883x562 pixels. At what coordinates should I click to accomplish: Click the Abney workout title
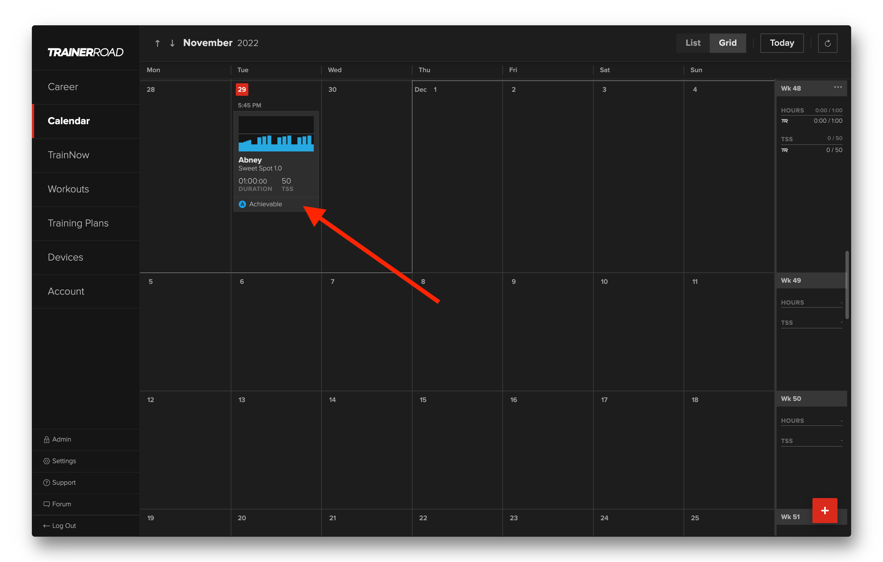pyautogui.click(x=250, y=160)
